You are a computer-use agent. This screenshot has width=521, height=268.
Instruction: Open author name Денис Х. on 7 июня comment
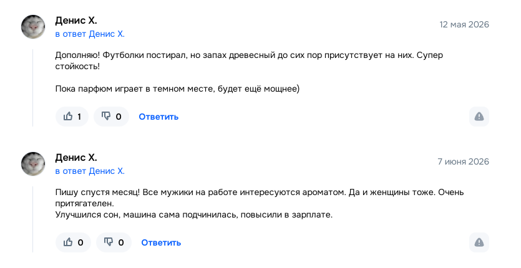tap(76, 158)
